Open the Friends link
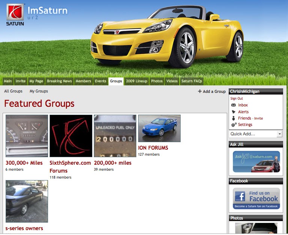 (x=244, y=118)
